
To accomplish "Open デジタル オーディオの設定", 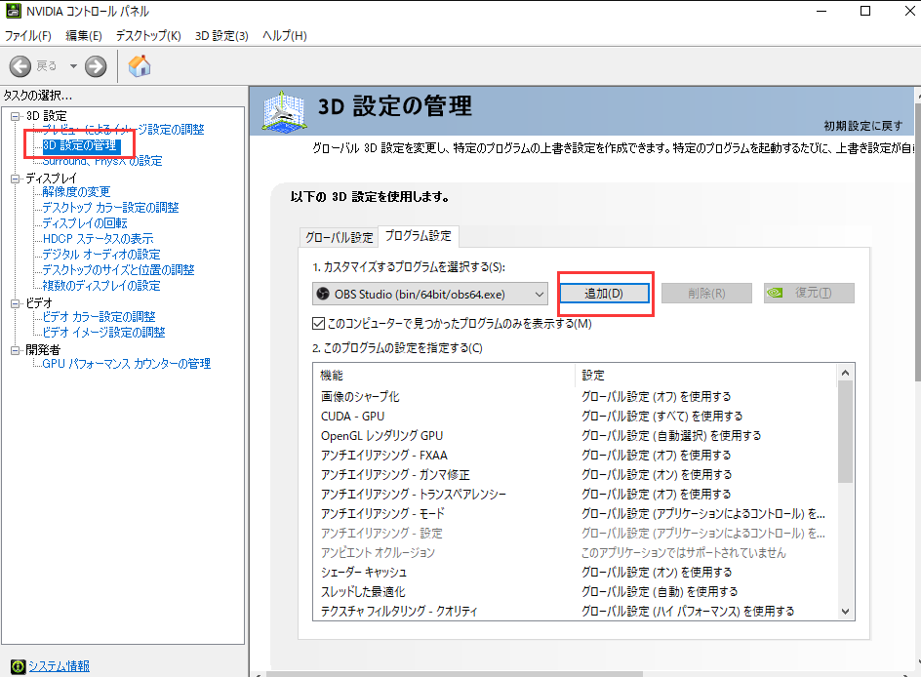I will click(x=101, y=255).
